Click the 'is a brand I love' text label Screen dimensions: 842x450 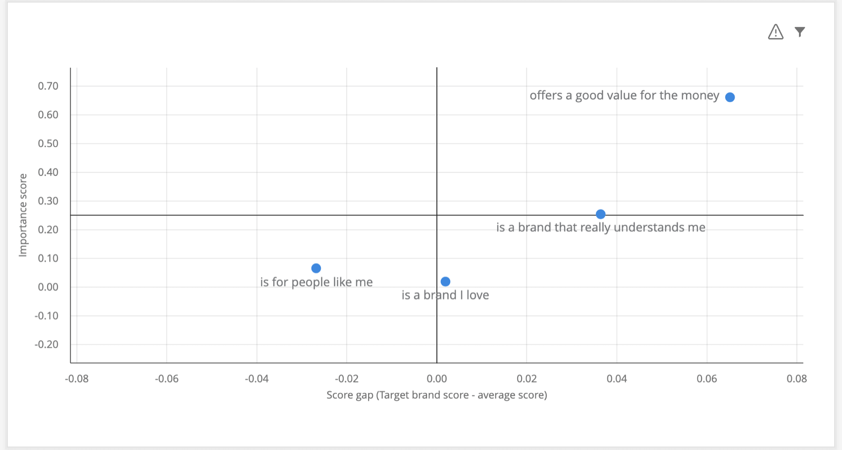point(445,295)
